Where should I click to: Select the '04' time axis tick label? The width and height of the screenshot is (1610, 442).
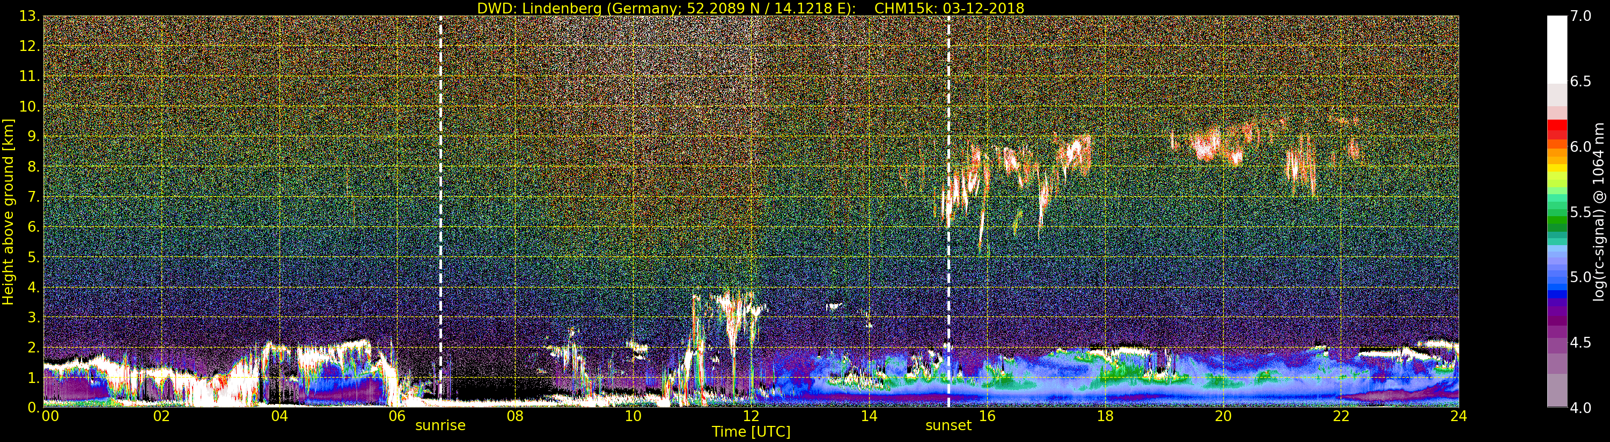point(280,416)
